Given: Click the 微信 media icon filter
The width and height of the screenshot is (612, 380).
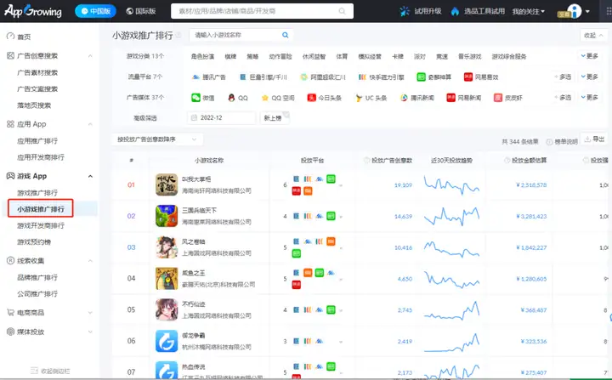Looking at the screenshot, I should pyautogui.click(x=195, y=98).
